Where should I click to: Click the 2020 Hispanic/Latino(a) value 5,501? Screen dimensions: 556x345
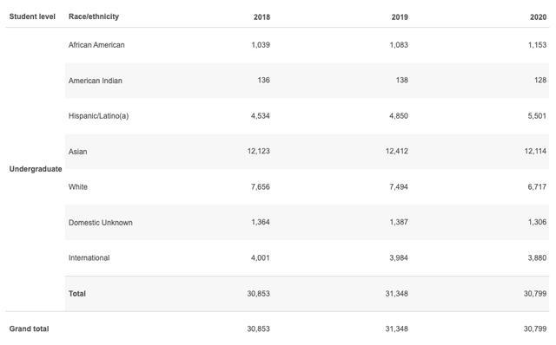coord(537,115)
